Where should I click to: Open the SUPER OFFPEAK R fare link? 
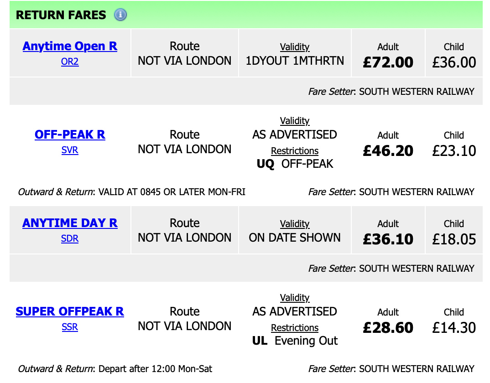click(x=70, y=311)
